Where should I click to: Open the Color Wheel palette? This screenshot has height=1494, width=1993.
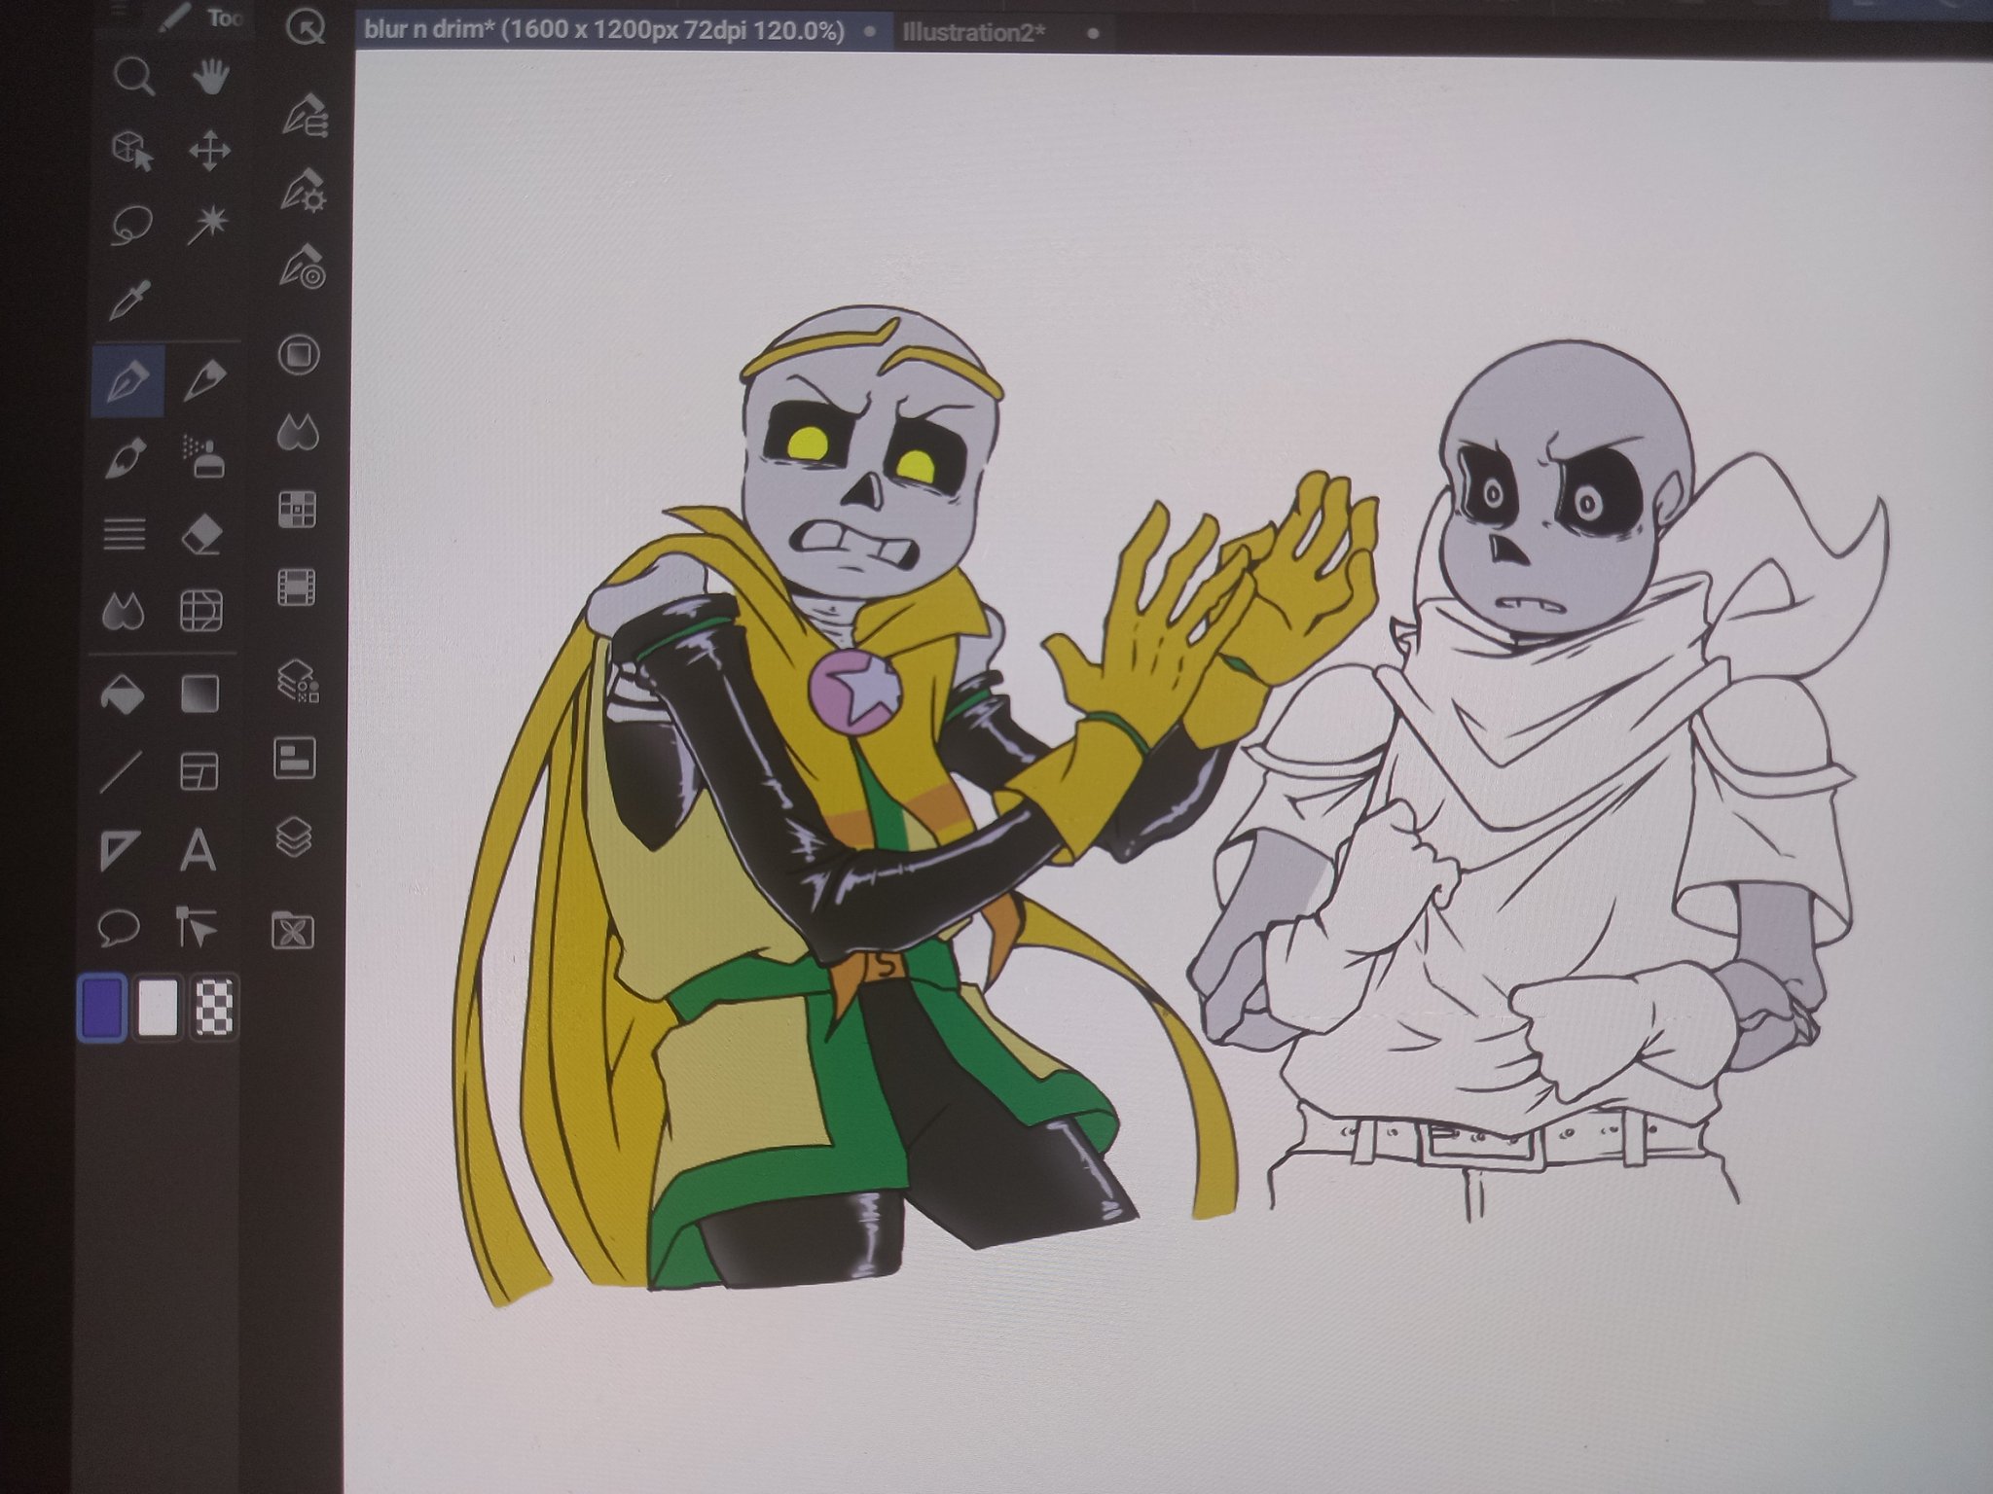[x=300, y=355]
